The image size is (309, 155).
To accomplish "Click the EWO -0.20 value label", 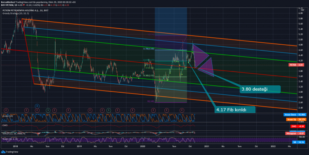I will 298,126.
